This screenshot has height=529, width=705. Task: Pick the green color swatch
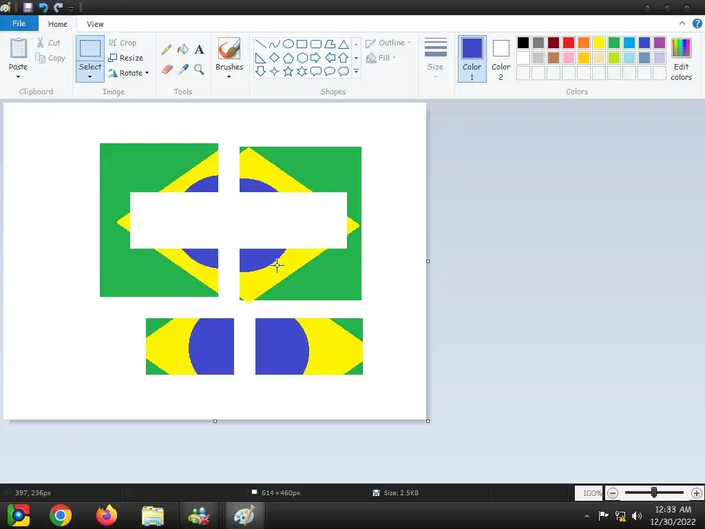[613, 43]
